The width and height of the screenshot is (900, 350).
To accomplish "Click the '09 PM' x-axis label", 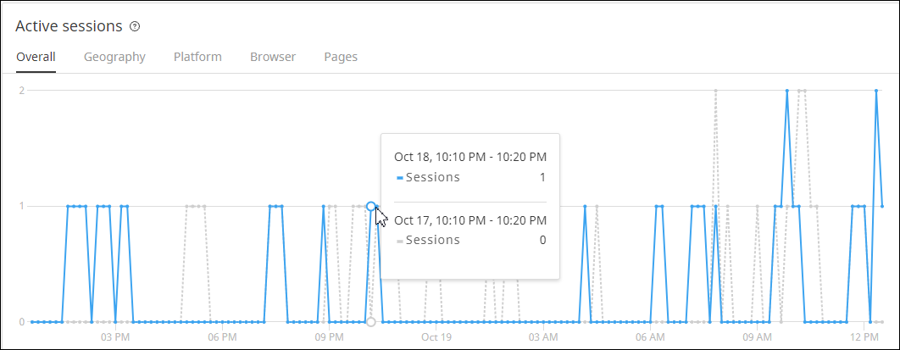I will coord(329,337).
